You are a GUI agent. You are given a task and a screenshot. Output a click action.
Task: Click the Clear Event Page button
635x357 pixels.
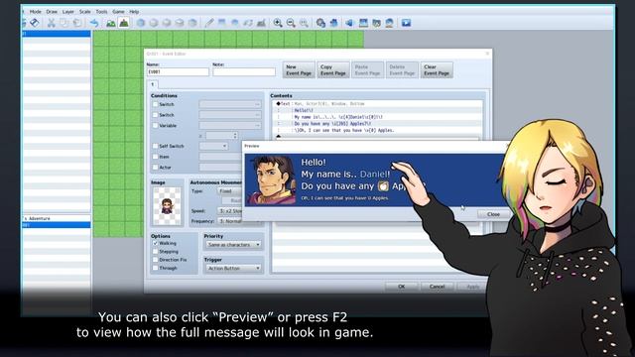coord(437,70)
